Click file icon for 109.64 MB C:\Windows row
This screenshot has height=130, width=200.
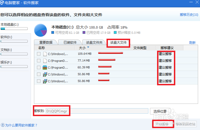[x=45, y=54]
